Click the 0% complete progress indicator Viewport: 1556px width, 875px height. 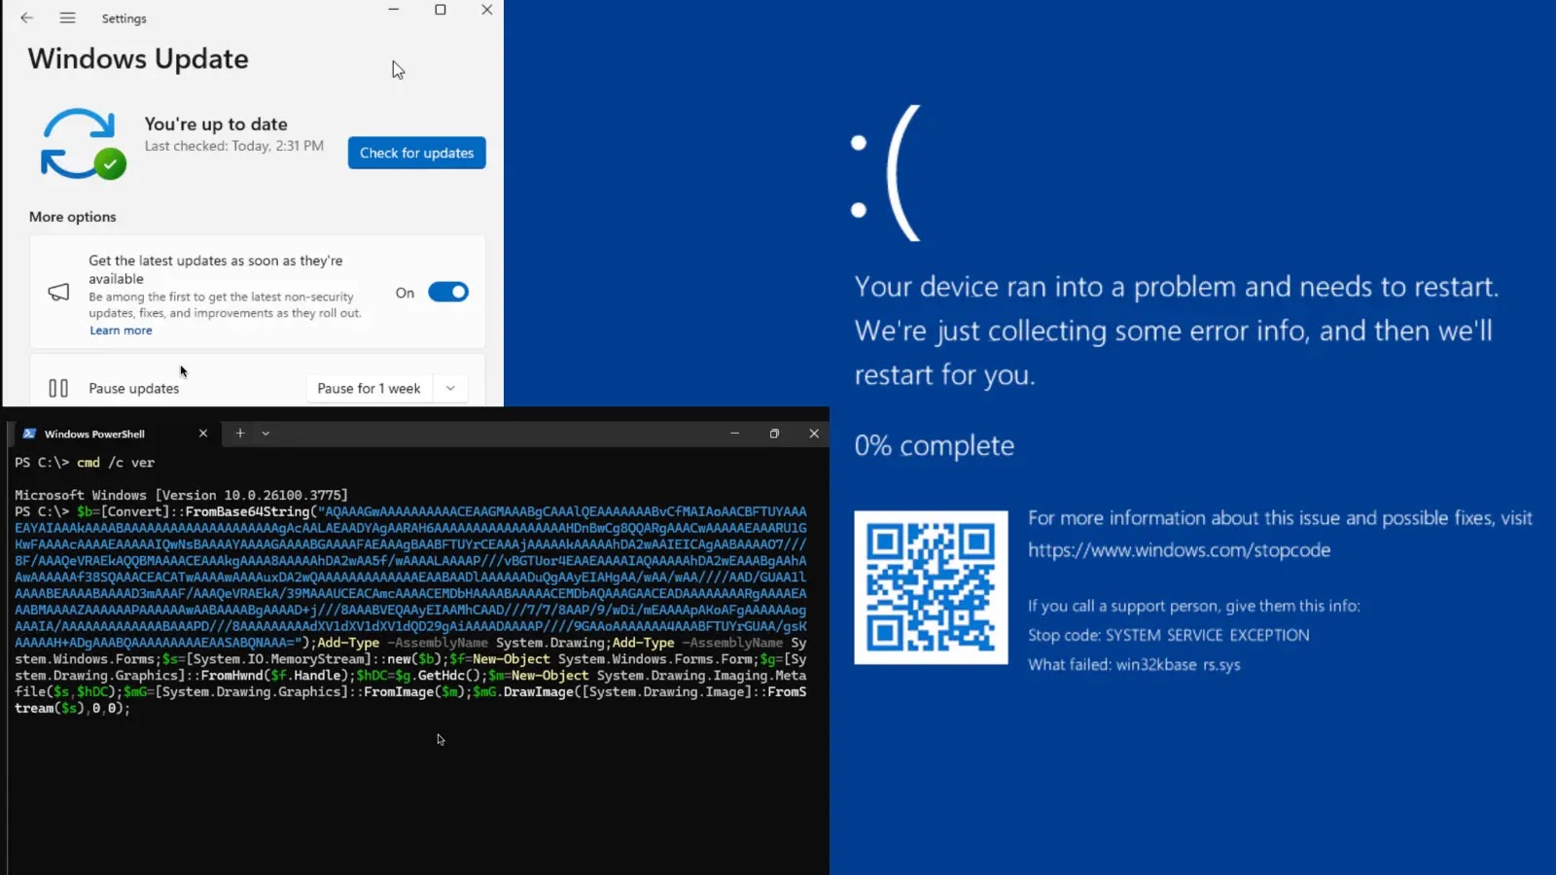pyautogui.click(x=934, y=445)
